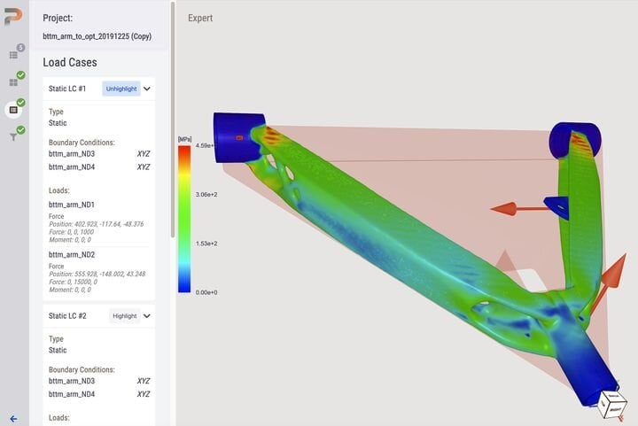Collapse Static LC #2 with the chevron

[x=147, y=315]
